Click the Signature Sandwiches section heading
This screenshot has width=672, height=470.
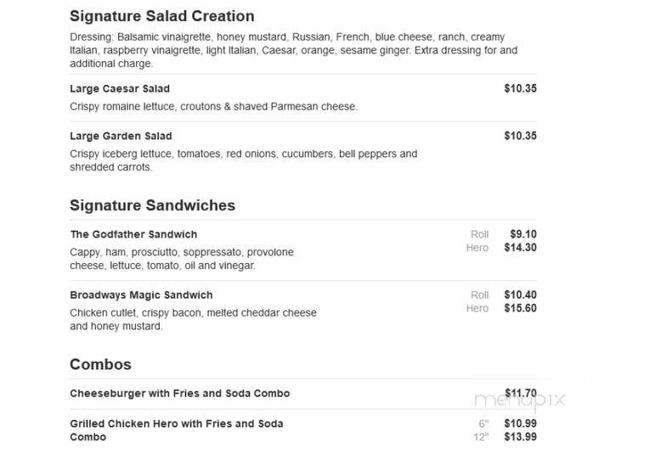[x=153, y=205]
